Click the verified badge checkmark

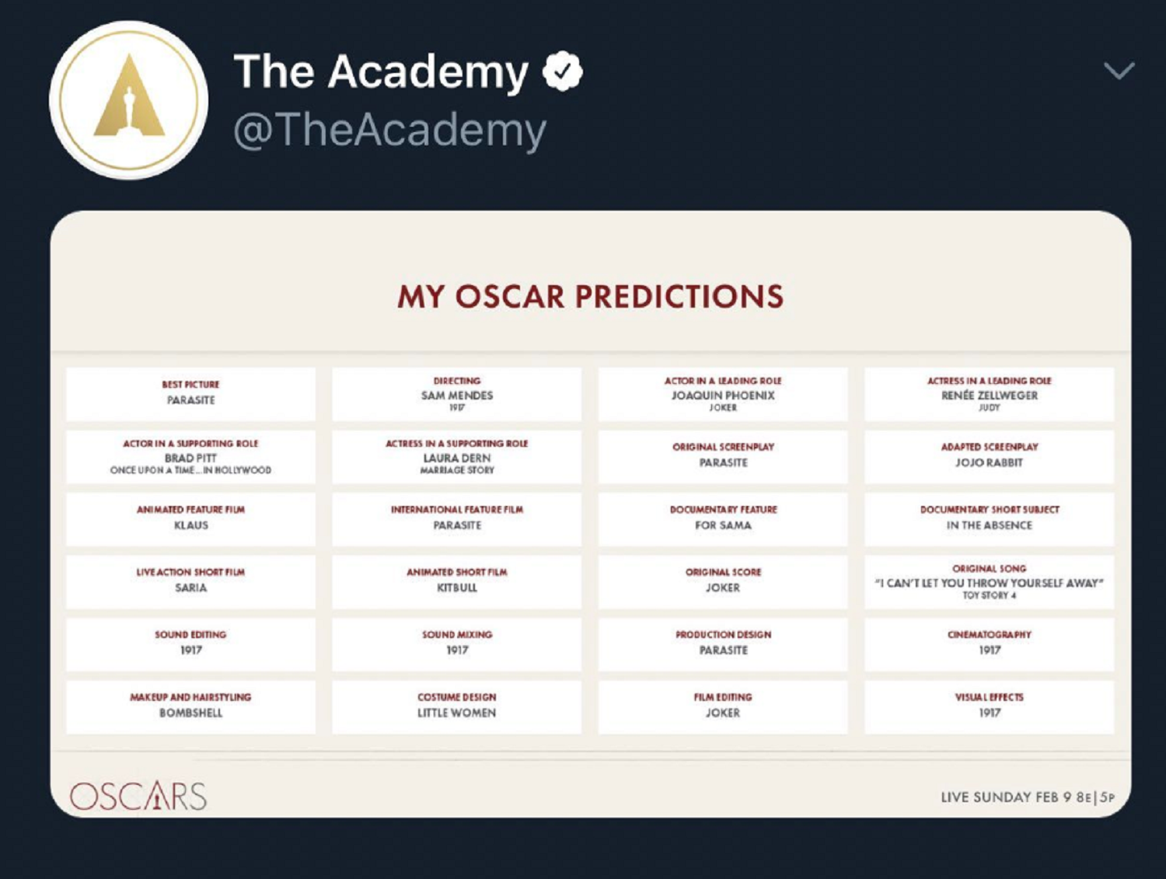tap(562, 72)
